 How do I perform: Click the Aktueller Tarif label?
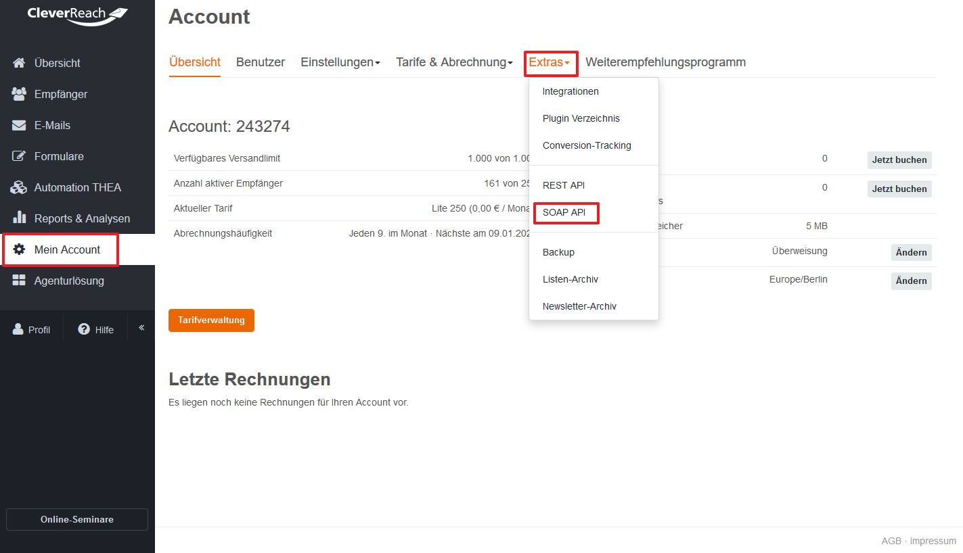tap(203, 208)
